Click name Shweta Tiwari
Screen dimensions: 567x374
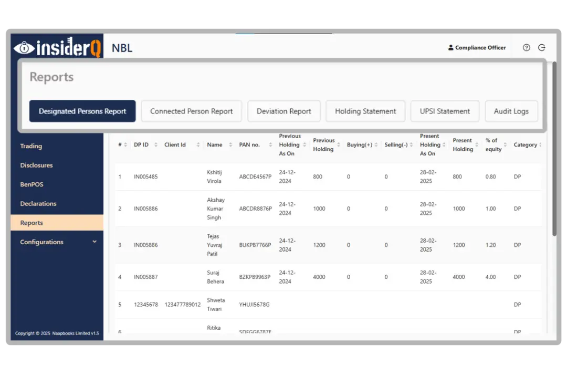[x=216, y=305]
